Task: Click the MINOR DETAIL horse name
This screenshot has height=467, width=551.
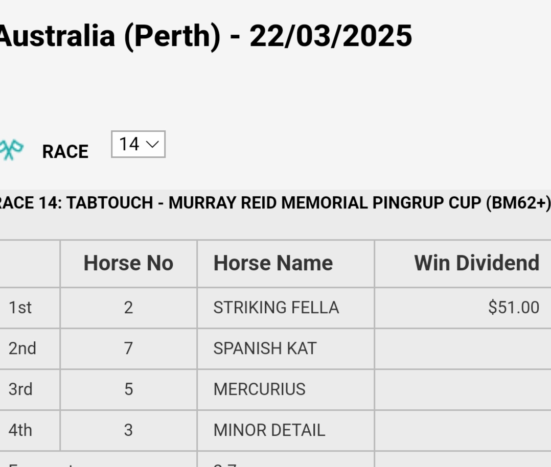Action: (x=269, y=430)
